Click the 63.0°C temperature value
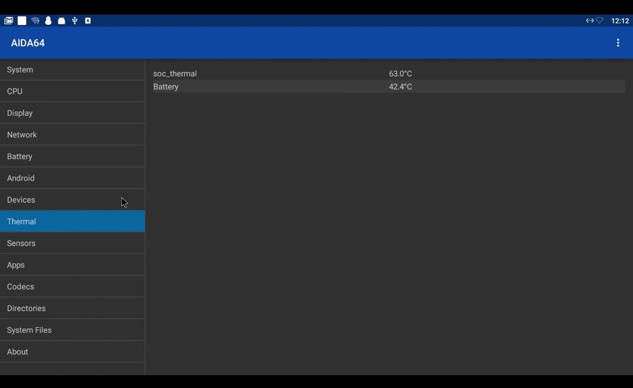 tap(401, 74)
